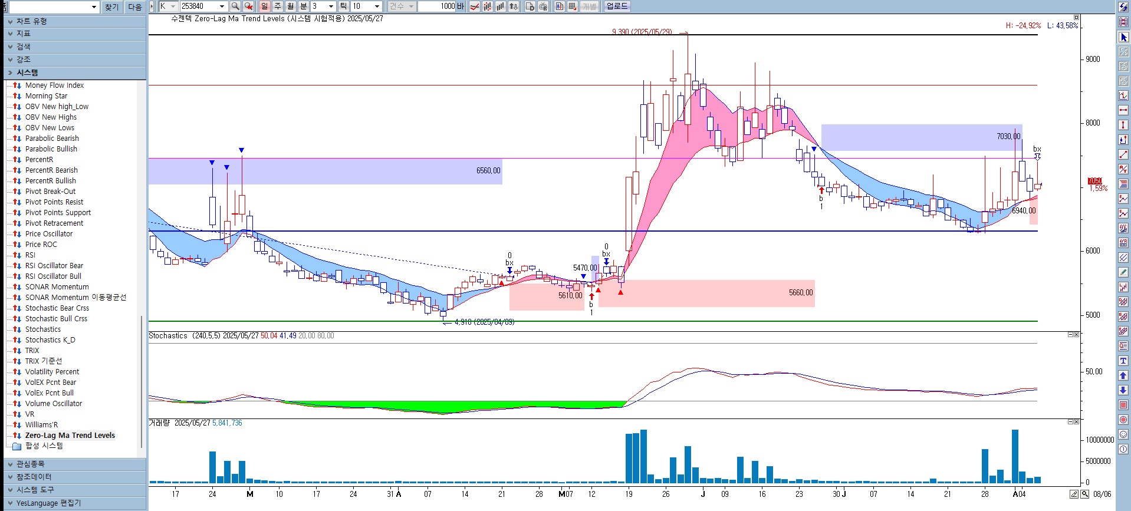Switch chart to weekly (주) period
The width and height of the screenshot is (1131, 511).
click(x=277, y=6)
